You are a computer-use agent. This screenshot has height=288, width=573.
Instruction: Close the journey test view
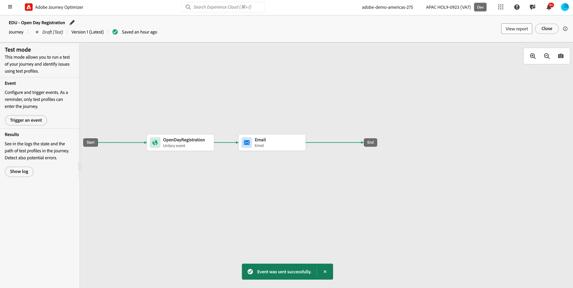[547, 29]
